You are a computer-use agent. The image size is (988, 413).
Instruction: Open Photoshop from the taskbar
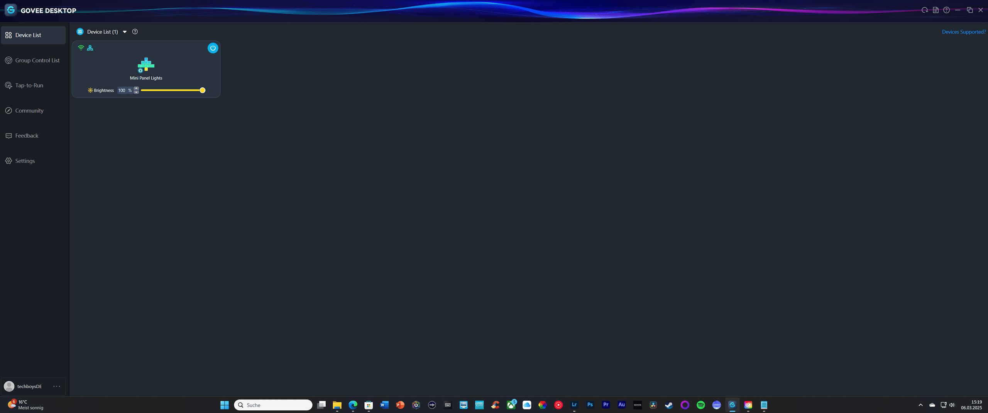(x=590, y=405)
